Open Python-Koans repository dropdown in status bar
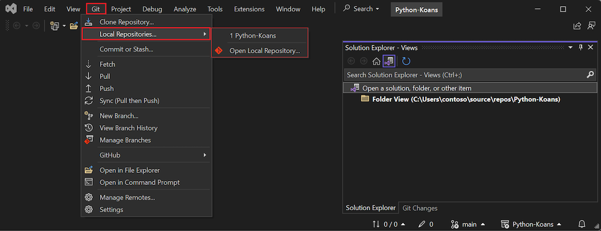 coord(531,224)
